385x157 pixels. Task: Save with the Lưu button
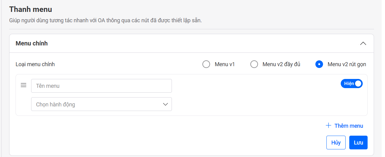(358, 143)
